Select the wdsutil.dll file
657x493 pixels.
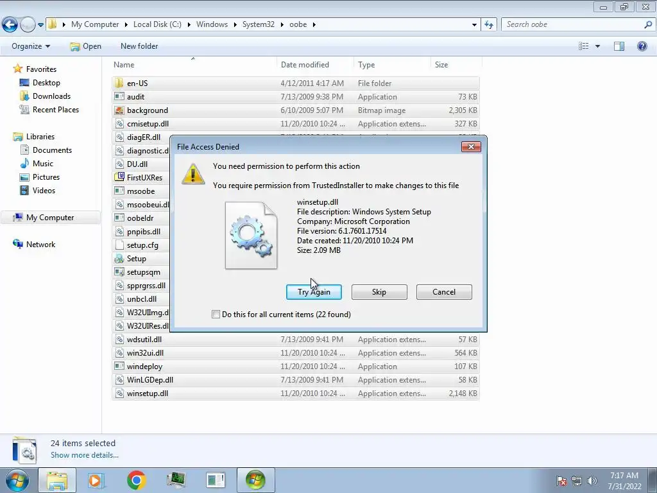tap(295, 339)
